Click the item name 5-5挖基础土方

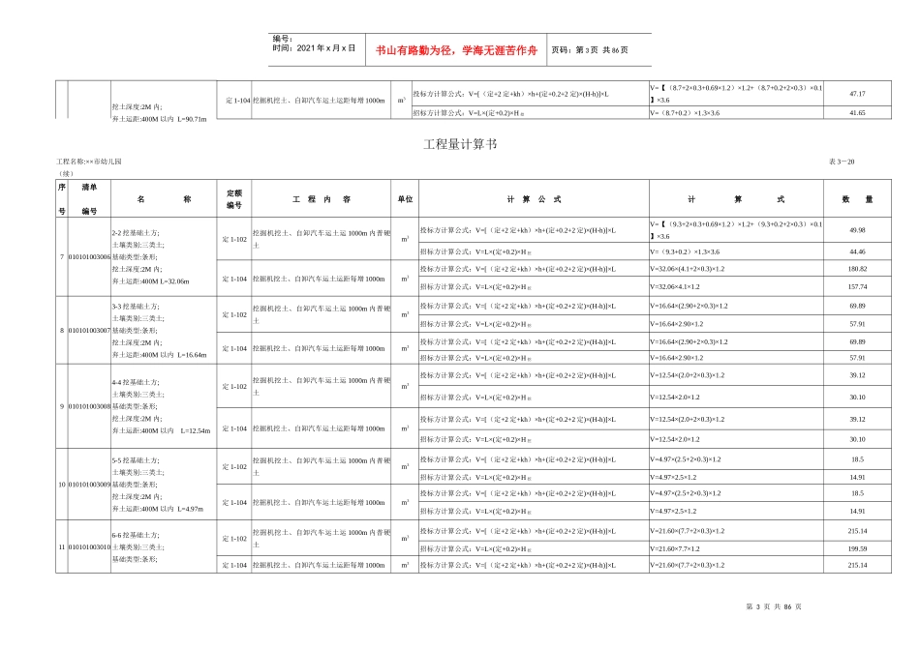click(136, 460)
